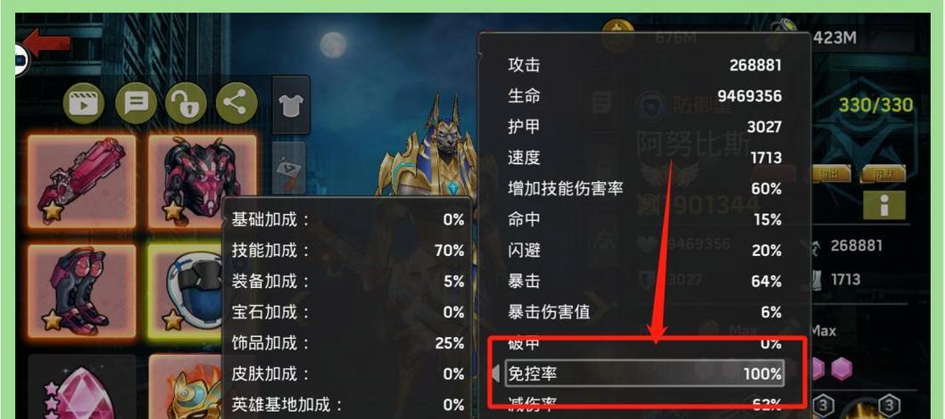This screenshot has height=419, width=945.
Task: Click the yellow info button
Action: [x=884, y=205]
